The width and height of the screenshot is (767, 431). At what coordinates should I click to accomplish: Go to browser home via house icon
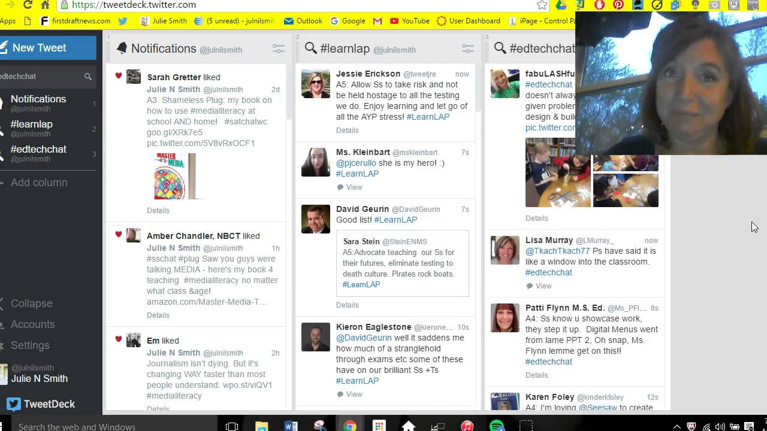46,5
